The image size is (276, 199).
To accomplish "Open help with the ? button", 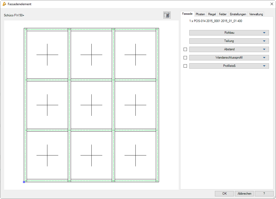I will click(264, 194).
